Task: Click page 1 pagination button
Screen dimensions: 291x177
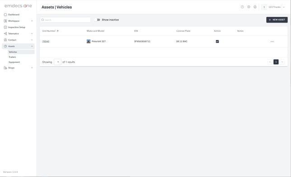Action: [x=276, y=62]
